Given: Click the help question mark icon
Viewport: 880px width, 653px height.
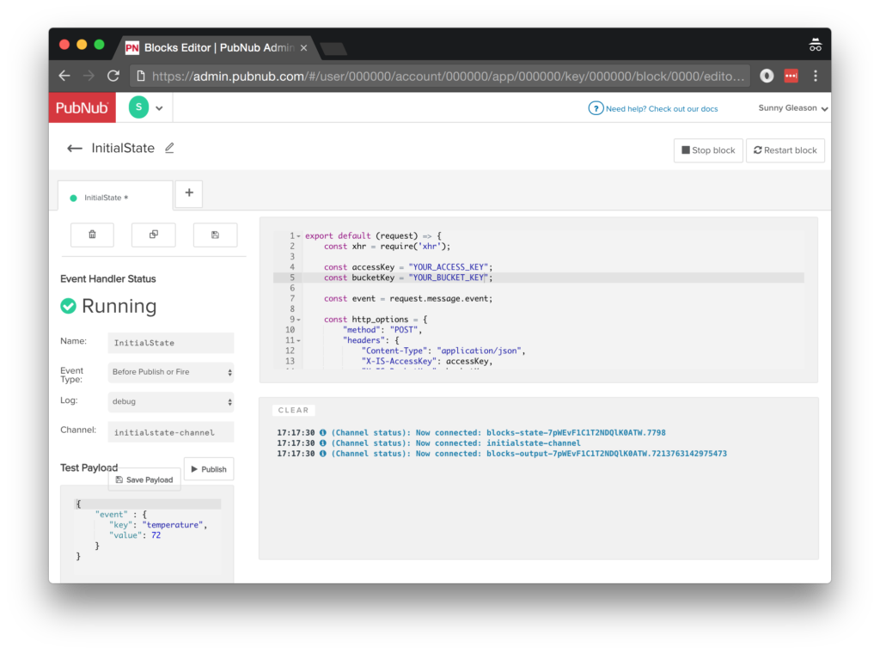Looking at the screenshot, I should (x=596, y=108).
